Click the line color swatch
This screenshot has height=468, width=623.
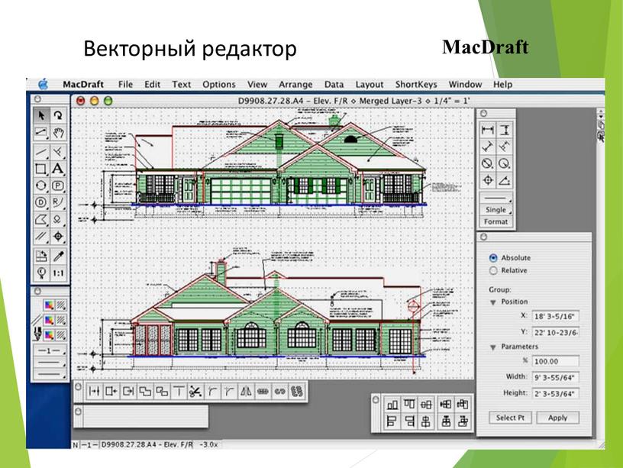pos(49,320)
